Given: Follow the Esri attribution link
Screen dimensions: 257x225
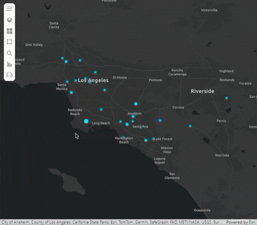Looking at the screenshot, I should 252,222.
